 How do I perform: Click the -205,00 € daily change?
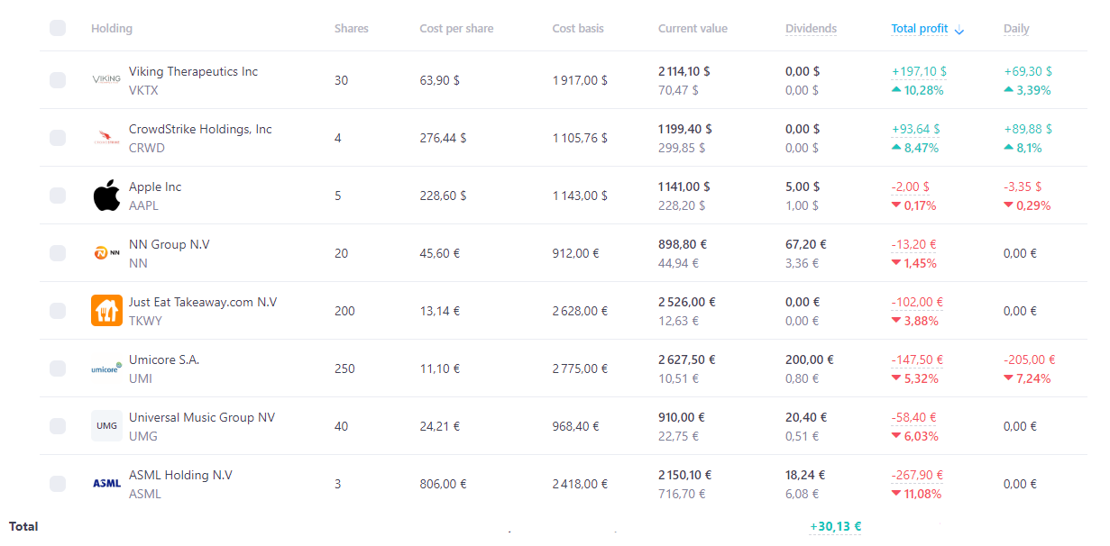pyautogui.click(x=1030, y=359)
